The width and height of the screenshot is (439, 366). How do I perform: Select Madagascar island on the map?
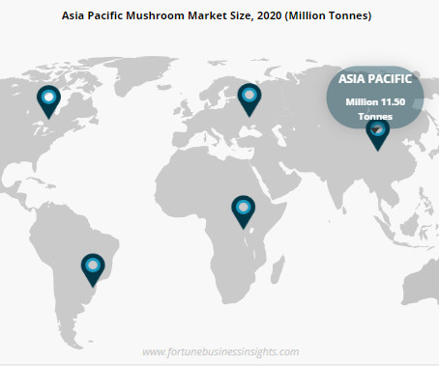tap(278, 269)
